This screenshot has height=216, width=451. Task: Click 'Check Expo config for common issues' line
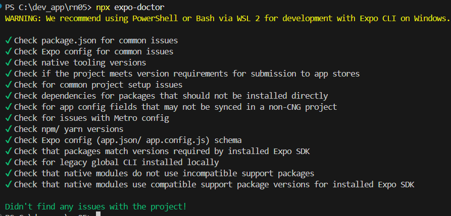[93, 52]
